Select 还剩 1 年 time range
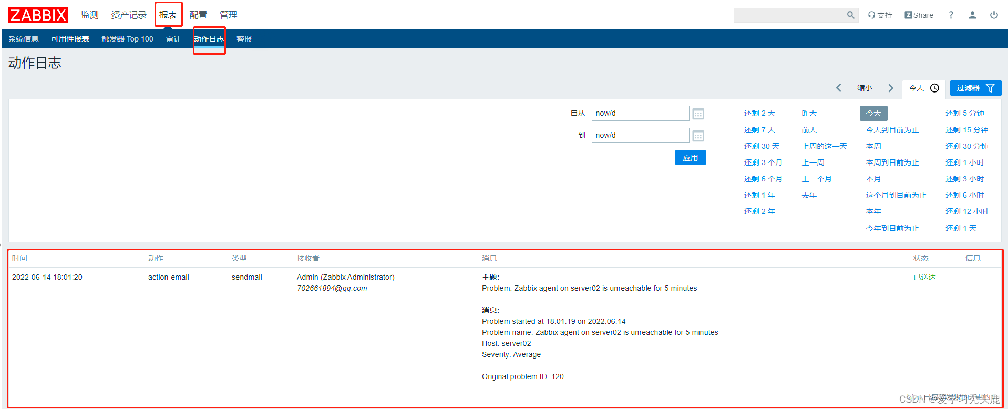 pos(759,195)
